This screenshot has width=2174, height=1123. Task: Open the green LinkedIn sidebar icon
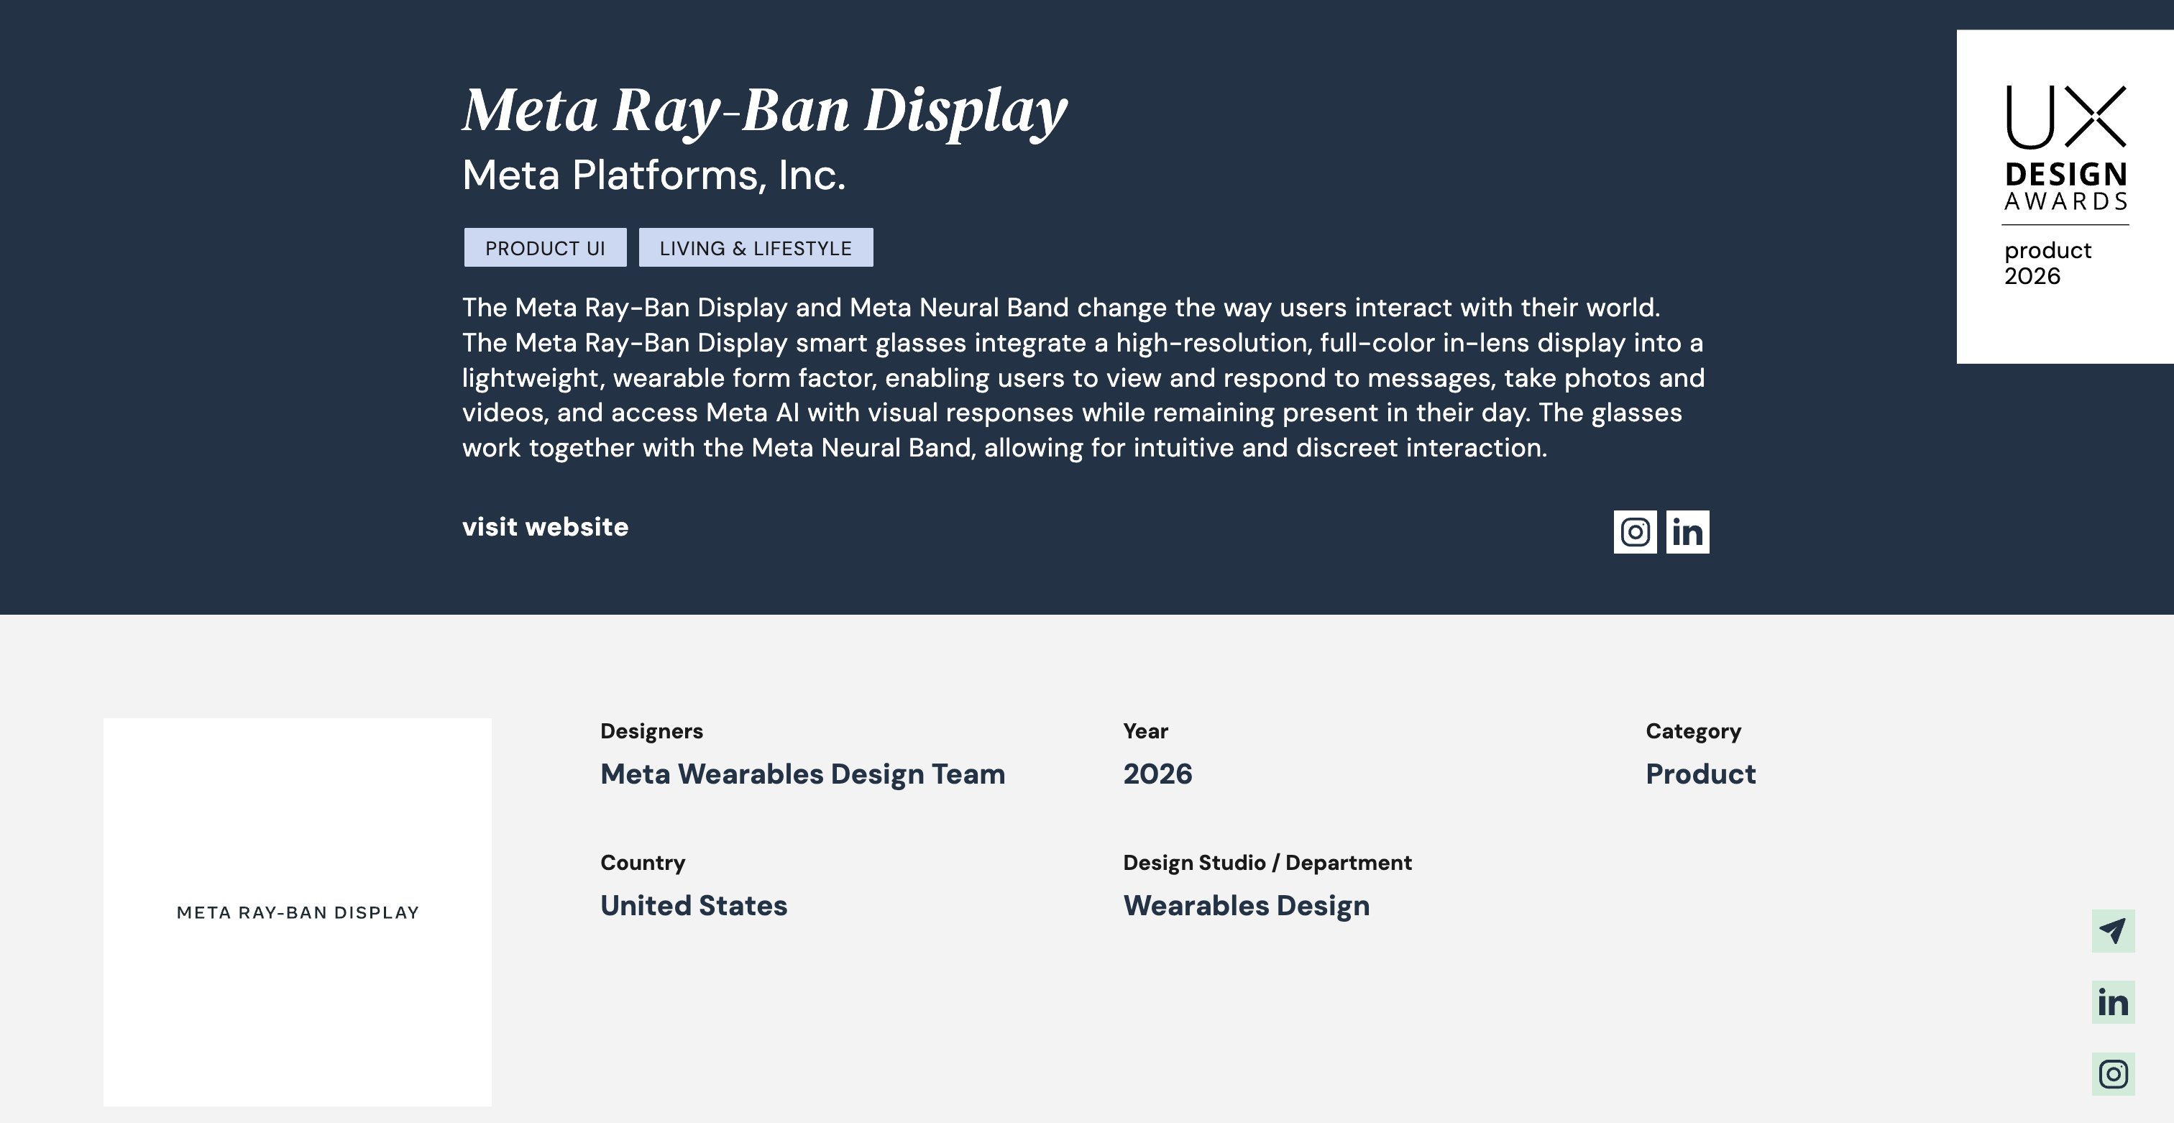[x=2112, y=1002]
